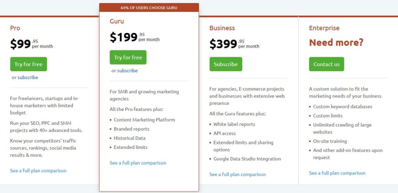Screen dimensions: 398x193
Task: Click the Pro plan Try for free button
Action: point(28,64)
